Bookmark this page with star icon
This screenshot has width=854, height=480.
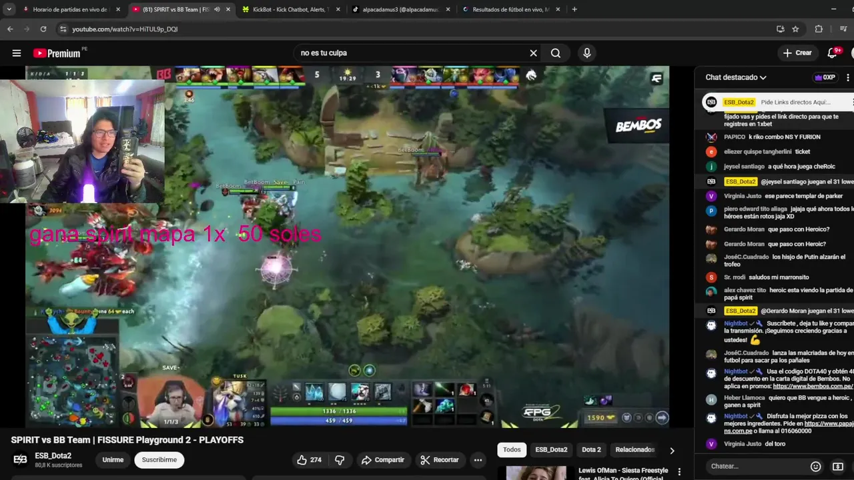(795, 29)
